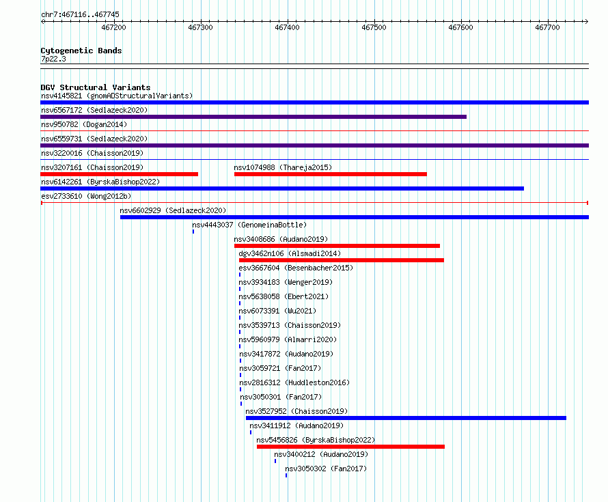The image size is (608, 502).
Task: Open nsv3527952 (Chaisson2019) label
Action: point(296,411)
